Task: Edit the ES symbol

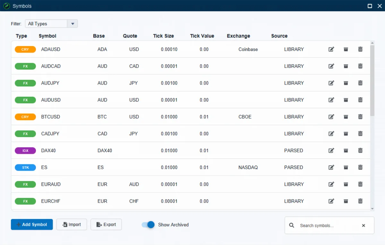Action: tap(331, 167)
